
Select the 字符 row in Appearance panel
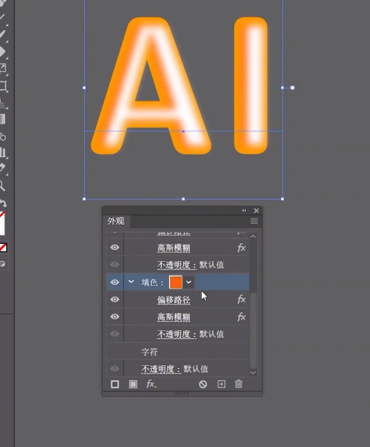point(178,351)
